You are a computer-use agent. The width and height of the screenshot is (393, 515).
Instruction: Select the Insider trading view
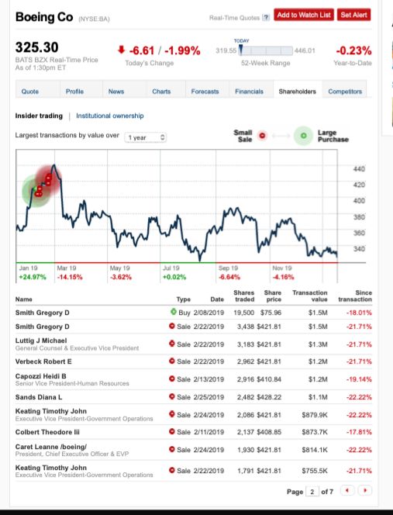coord(39,116)
